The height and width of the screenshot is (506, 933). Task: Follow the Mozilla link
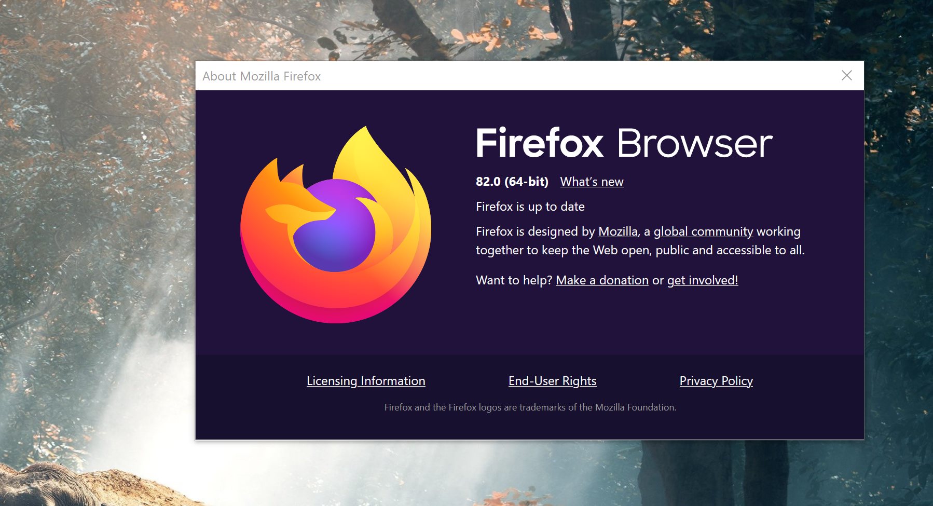click(618, 231)
